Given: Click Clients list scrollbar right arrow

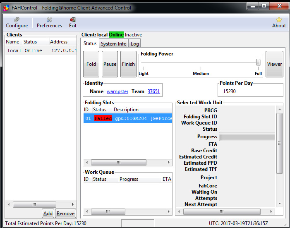Looking at the screenshot, I should point(73,204).
